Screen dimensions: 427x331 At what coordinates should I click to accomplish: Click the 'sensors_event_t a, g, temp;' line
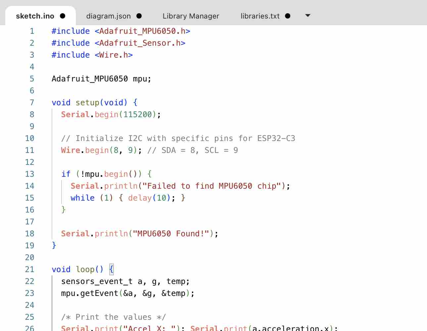(x=125, y=281)
